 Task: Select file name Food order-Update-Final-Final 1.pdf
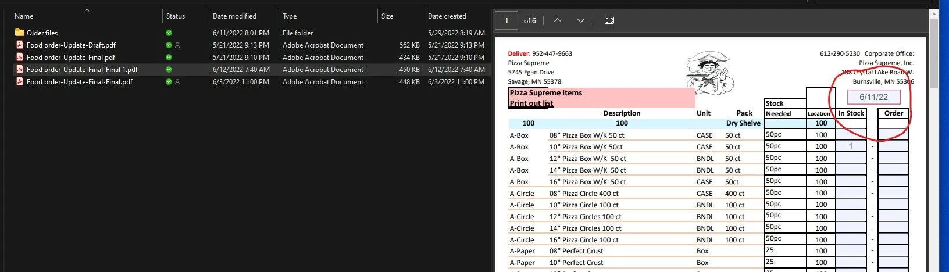[82, 70]
